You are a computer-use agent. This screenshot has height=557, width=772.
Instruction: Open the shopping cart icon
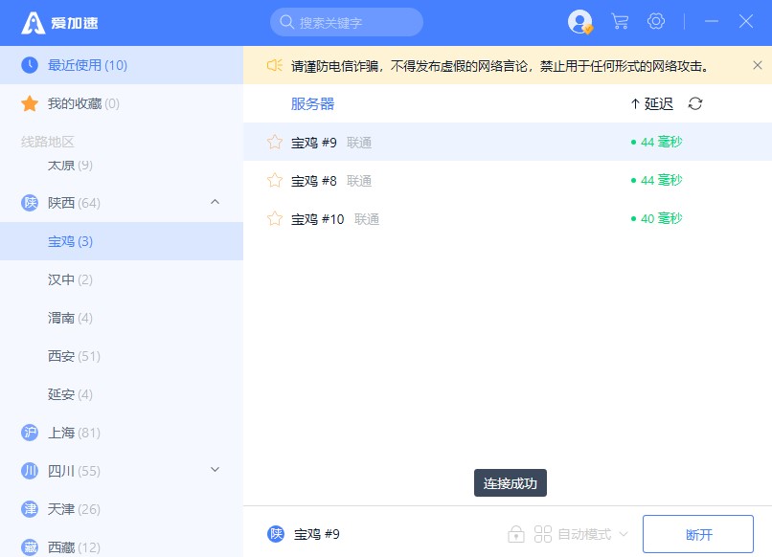pos(620,21)
